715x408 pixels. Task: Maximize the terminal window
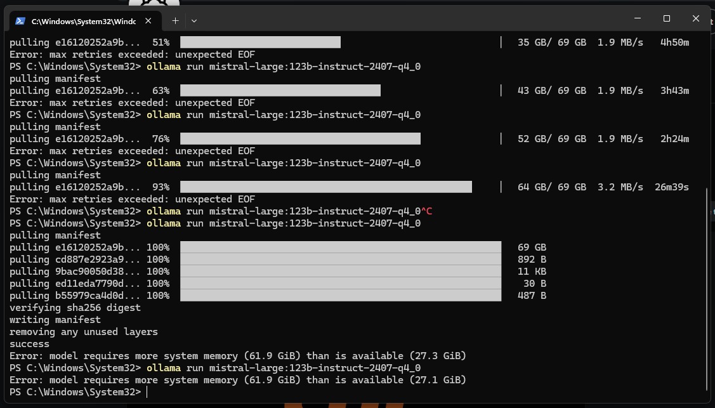pos(666,18)
